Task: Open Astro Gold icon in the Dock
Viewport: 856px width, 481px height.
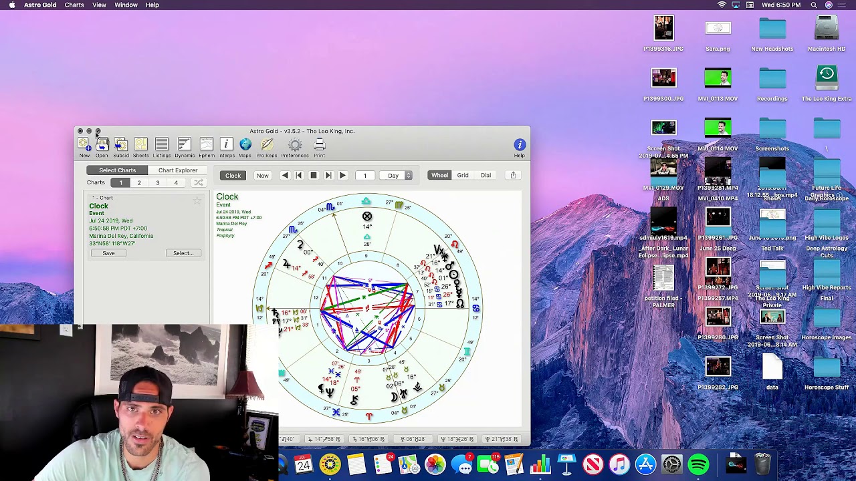Action: coord(330,464)
